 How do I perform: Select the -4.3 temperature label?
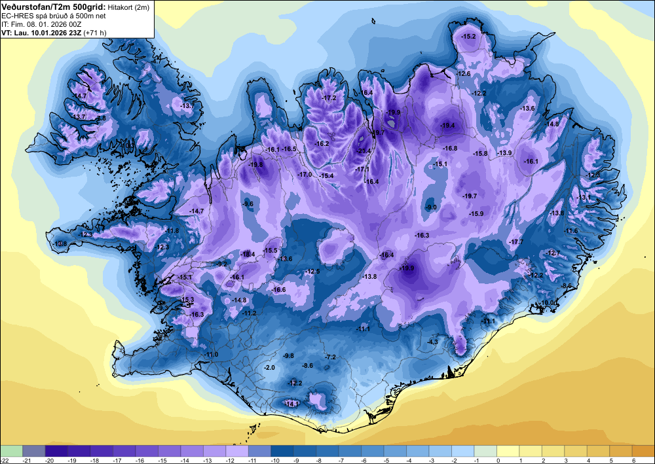click(x=433, y=342)
